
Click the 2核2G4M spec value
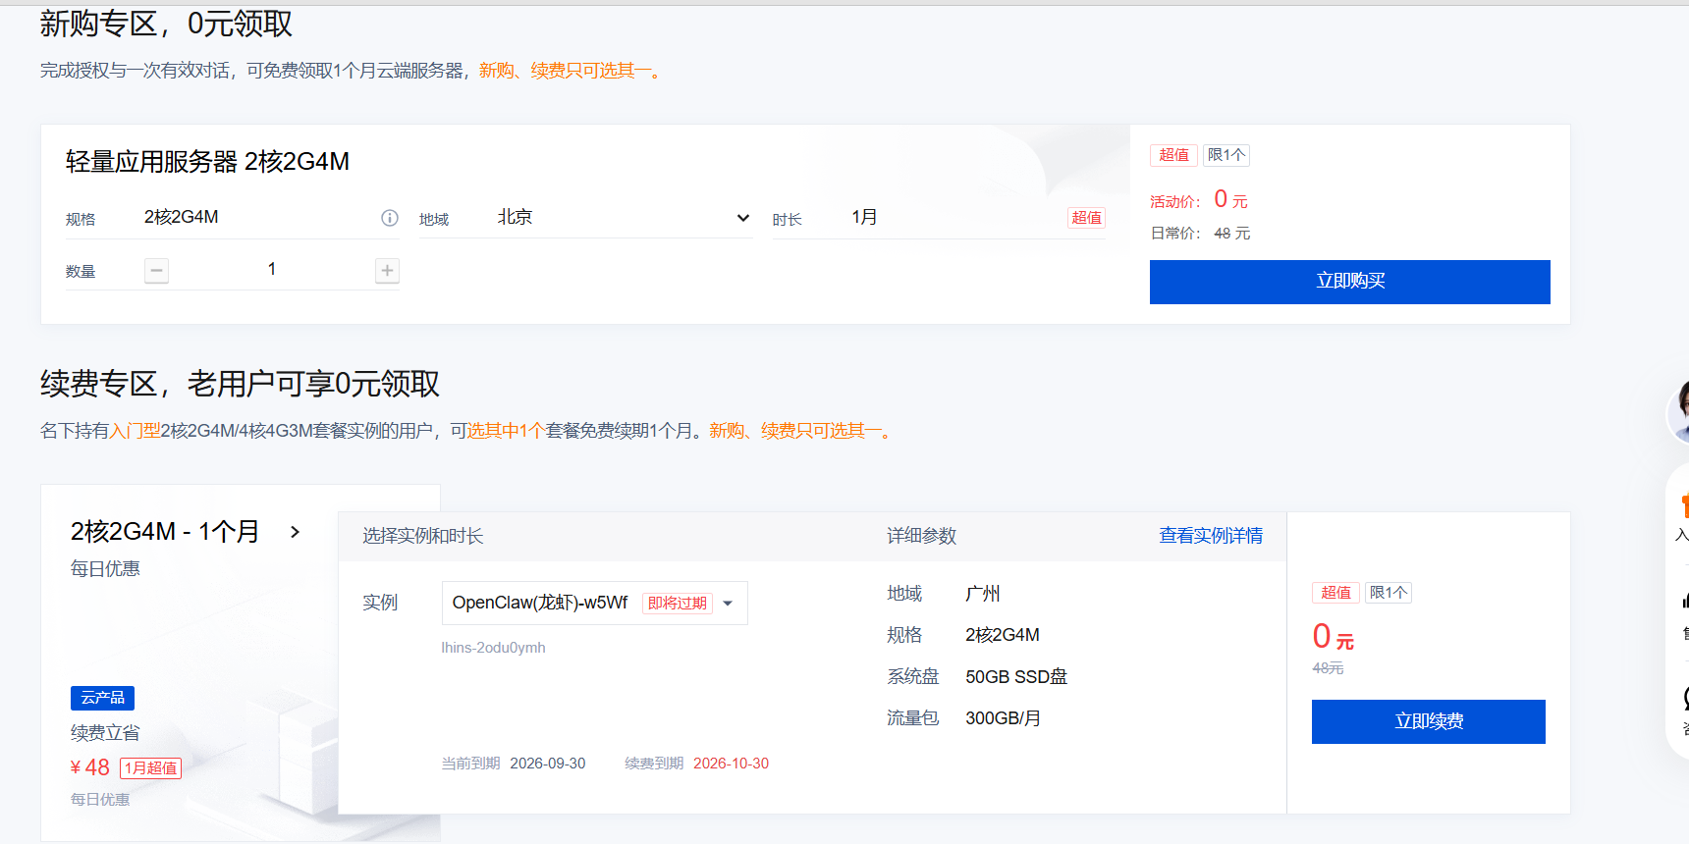tap(182, 218)
